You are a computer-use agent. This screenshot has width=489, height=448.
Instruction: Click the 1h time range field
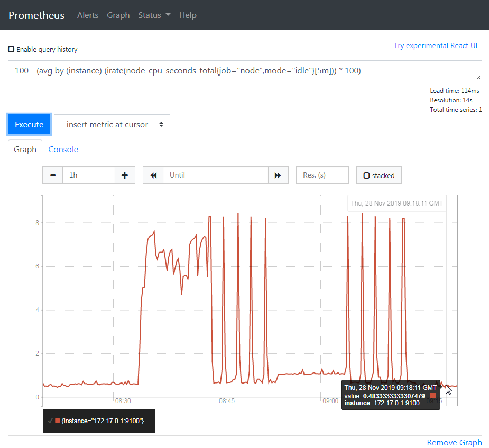[89, 175]
